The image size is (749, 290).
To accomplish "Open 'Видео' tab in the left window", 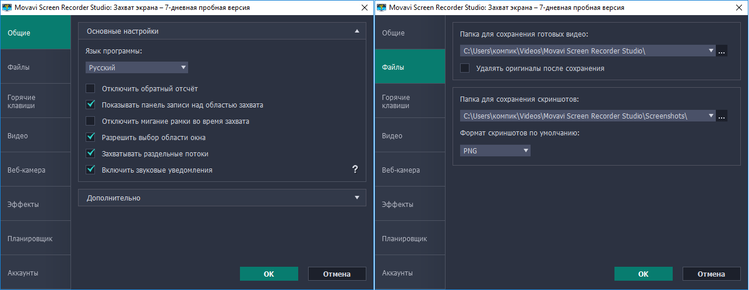I will (36, 135).
